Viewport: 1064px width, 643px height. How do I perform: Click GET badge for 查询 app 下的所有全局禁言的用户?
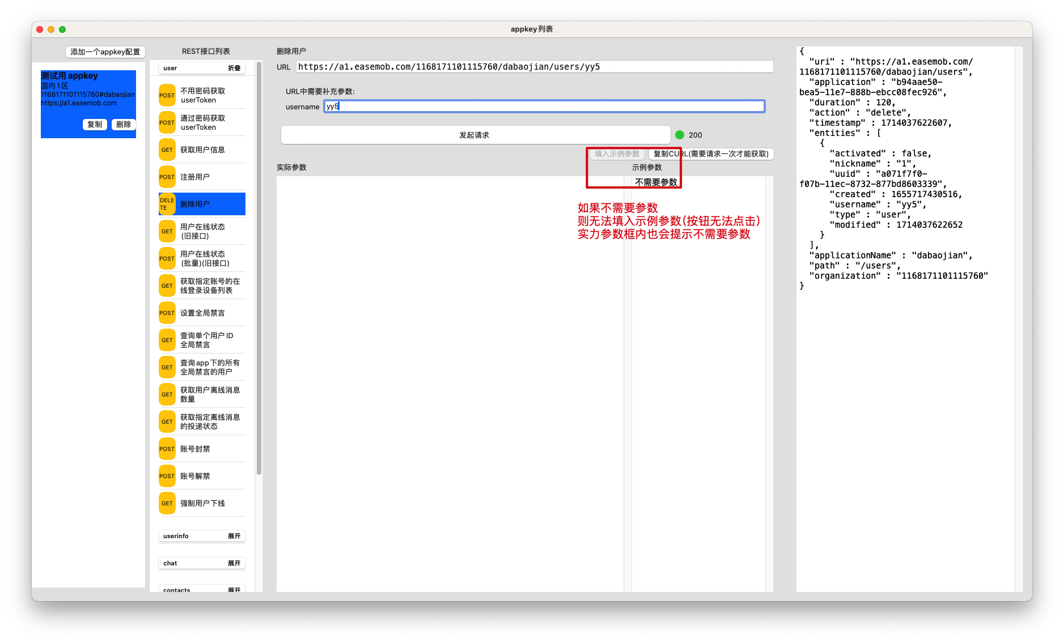point(167,367)
